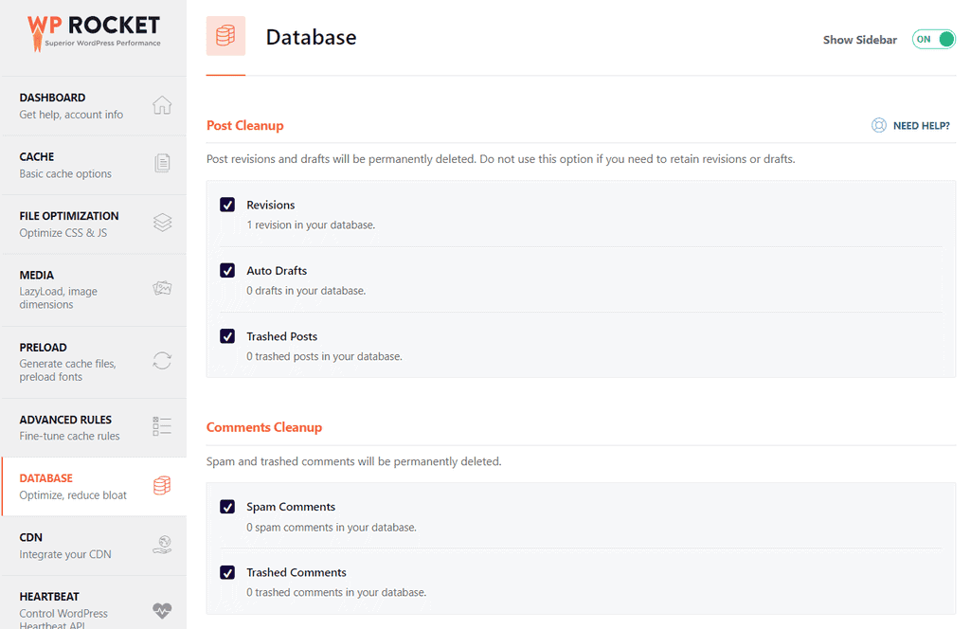
Task: Open the Dashboard menu item
Action: pos(94,106)
